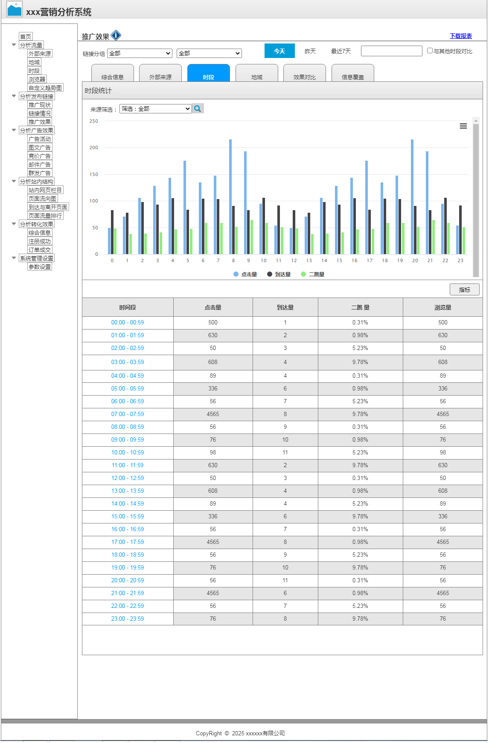Switch to the 外部来源 tab
The image size is (489, 743).
[x=160, y=73]
